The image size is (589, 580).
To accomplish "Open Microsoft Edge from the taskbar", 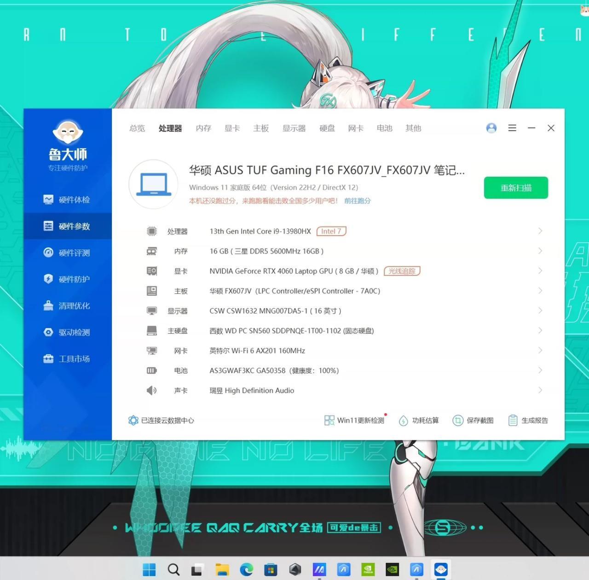I will (x=247, y=570).
